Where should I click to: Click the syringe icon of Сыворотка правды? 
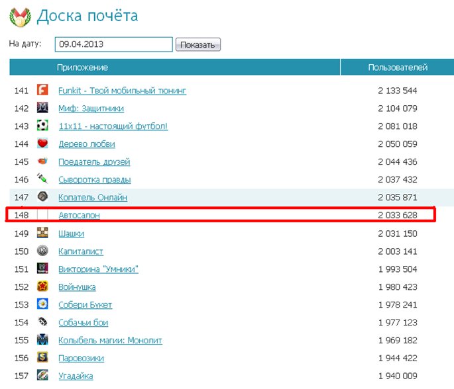pyautogui.click(x=42, y=179)
